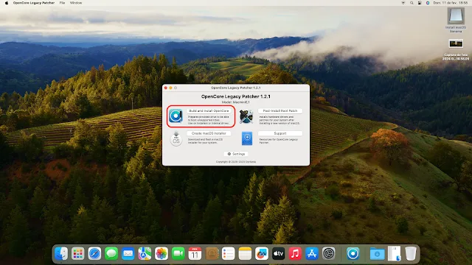
Task: Open the Downloads folder in the dock
Action: [x=377, y=254]
